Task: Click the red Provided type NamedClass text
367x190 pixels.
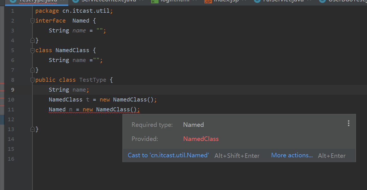Action: coord(201,139)
